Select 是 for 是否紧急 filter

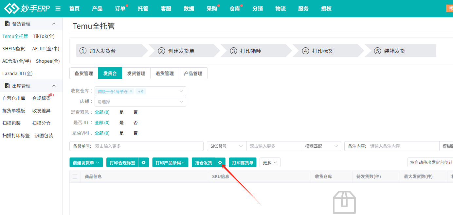121,112
